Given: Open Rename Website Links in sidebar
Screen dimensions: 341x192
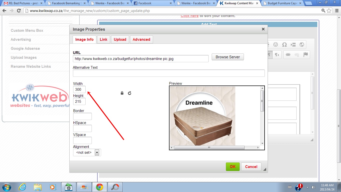Looking at the screenshot, I should (31, 66).
